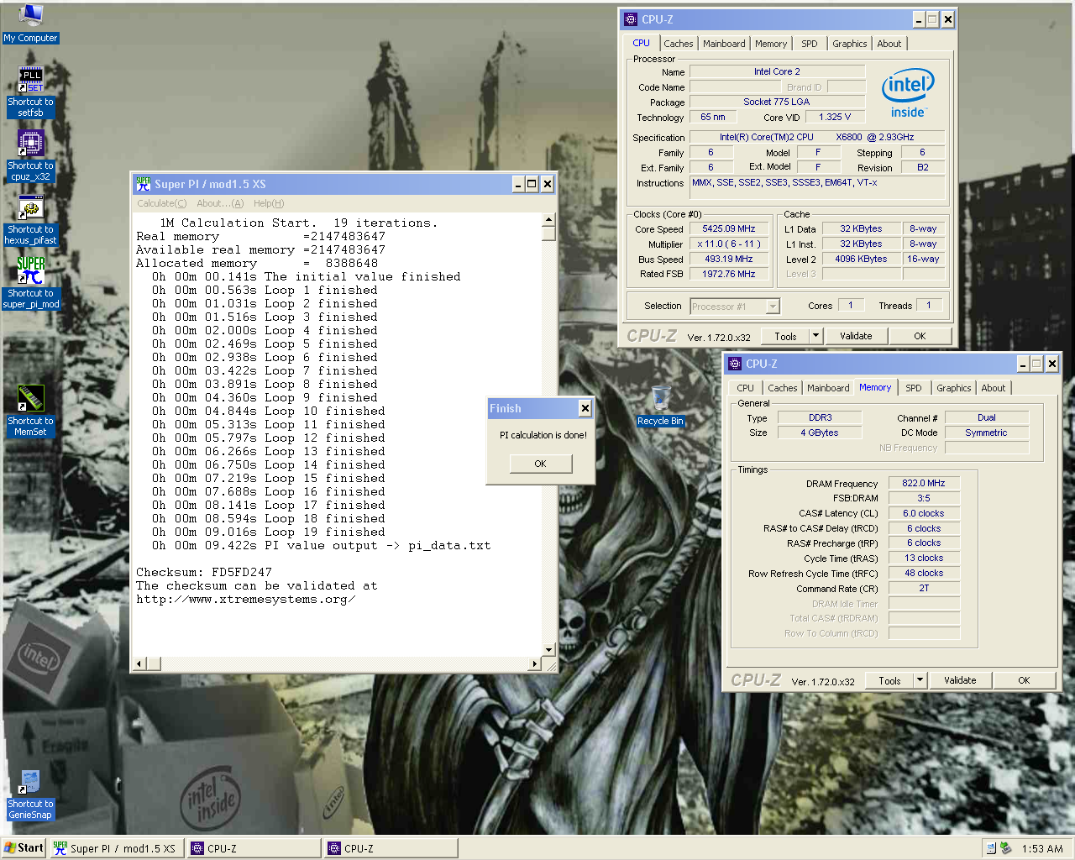Click right arrow of Super PI horizontal scrollbar
1075x860 pixels.
[534, 663]
